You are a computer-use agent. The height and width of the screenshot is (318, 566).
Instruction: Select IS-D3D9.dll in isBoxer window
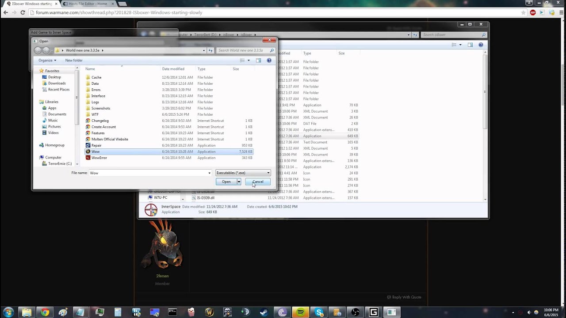pos(206,198)
